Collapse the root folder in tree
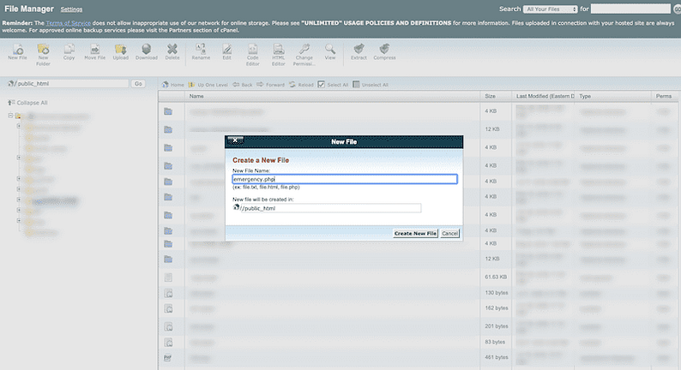Screen dimensions: 681x370 (x=10, y=116)
